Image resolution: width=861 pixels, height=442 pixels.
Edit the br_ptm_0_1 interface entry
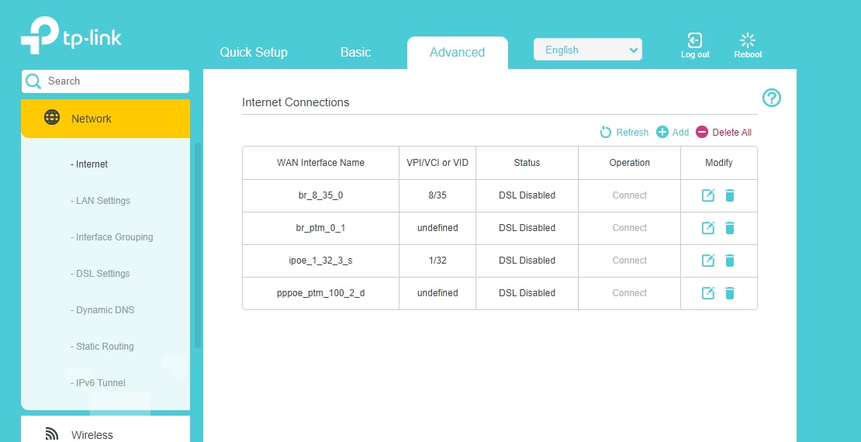pyautogui.click(x=708, y=228)
